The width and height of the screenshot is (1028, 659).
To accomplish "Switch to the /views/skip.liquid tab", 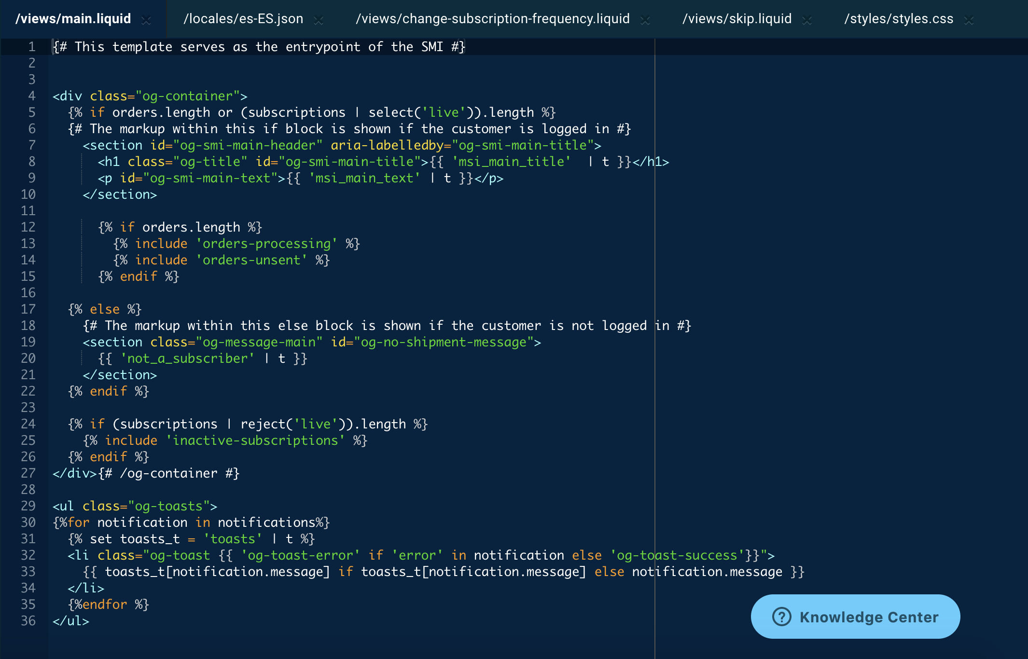I will (736, 19).
